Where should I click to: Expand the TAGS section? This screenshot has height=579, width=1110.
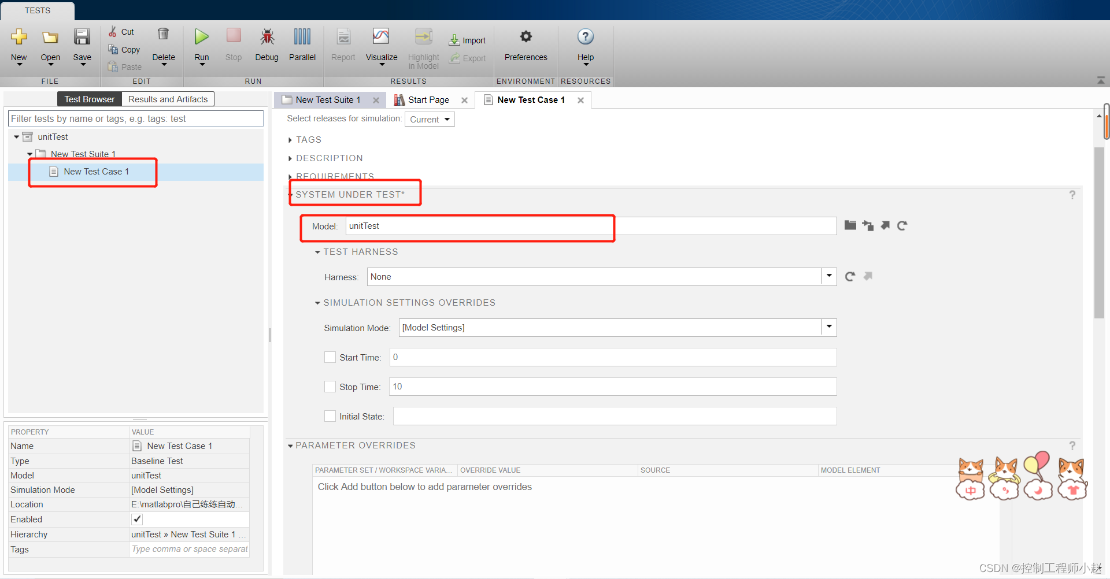tap(290, 140)
